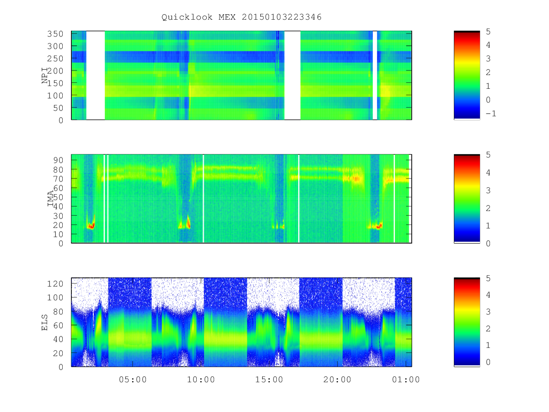The height and width of the screenshot is (412, 549).
Task: Click the first wide white data gap in NPI panel
Action: 96,75
